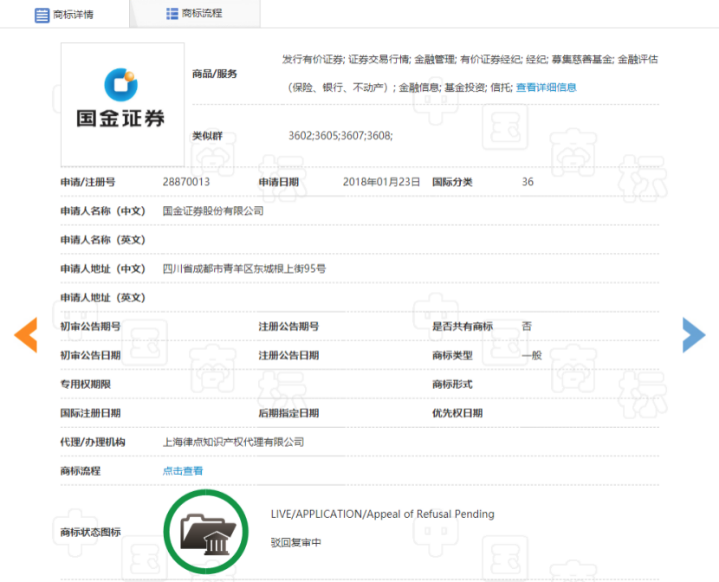Viewport: 719px width, 582px height.
Task: Select the 否 shared-trademark value
Action: (x=527, y=327)
